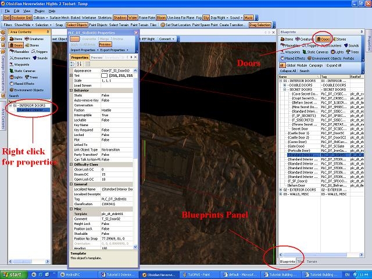Select Waypoints in Area Contents panel
The height and width of the screenshot is (279, 372).
(19, 65)
